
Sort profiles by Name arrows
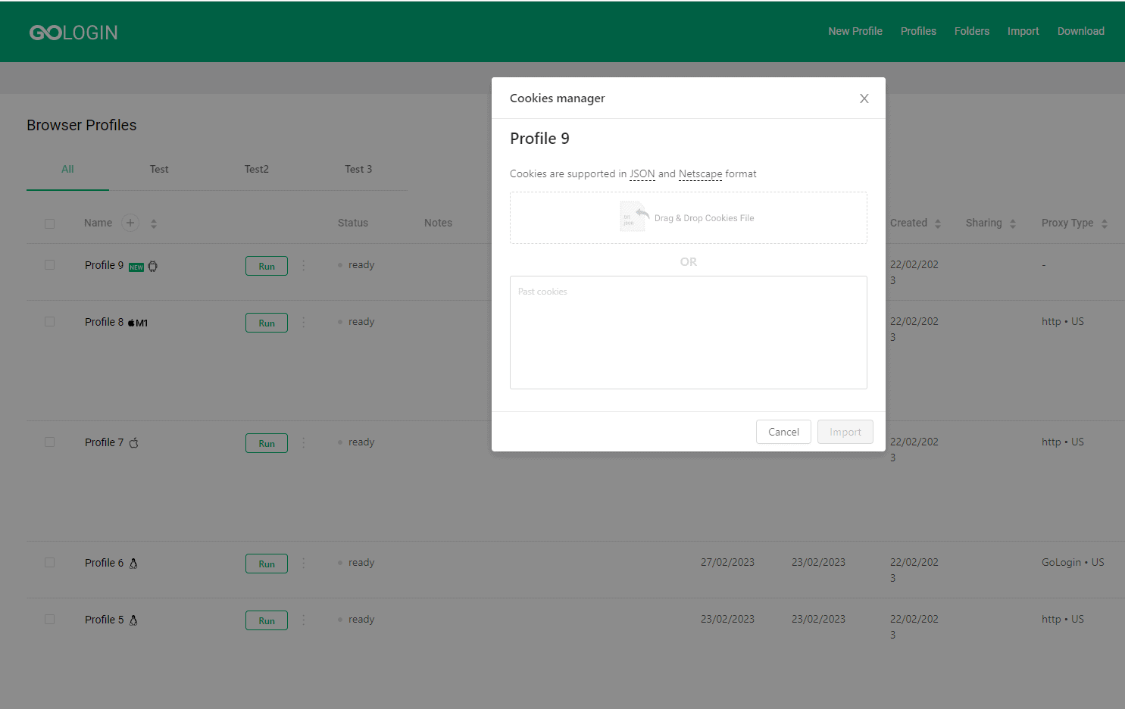click(154, 223)
